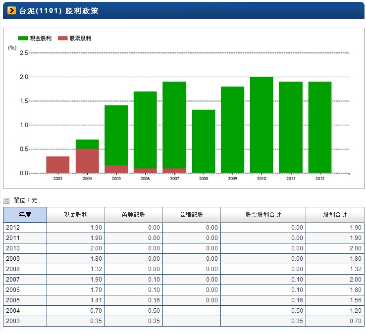The image size is (366, 334).
Task: Select the 2008 row year cell
Action: point(25,269)
